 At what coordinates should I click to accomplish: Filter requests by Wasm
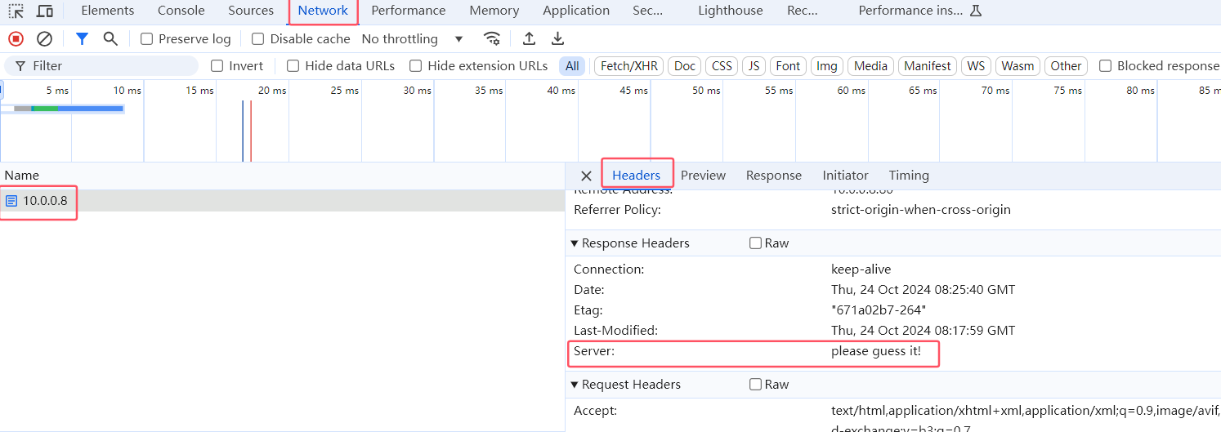point(1017,66)
